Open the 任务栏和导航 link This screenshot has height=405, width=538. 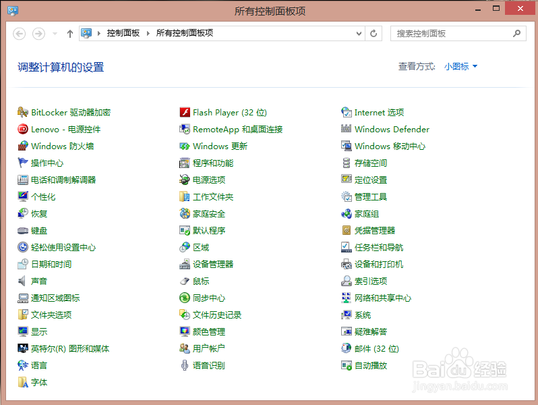379,247
